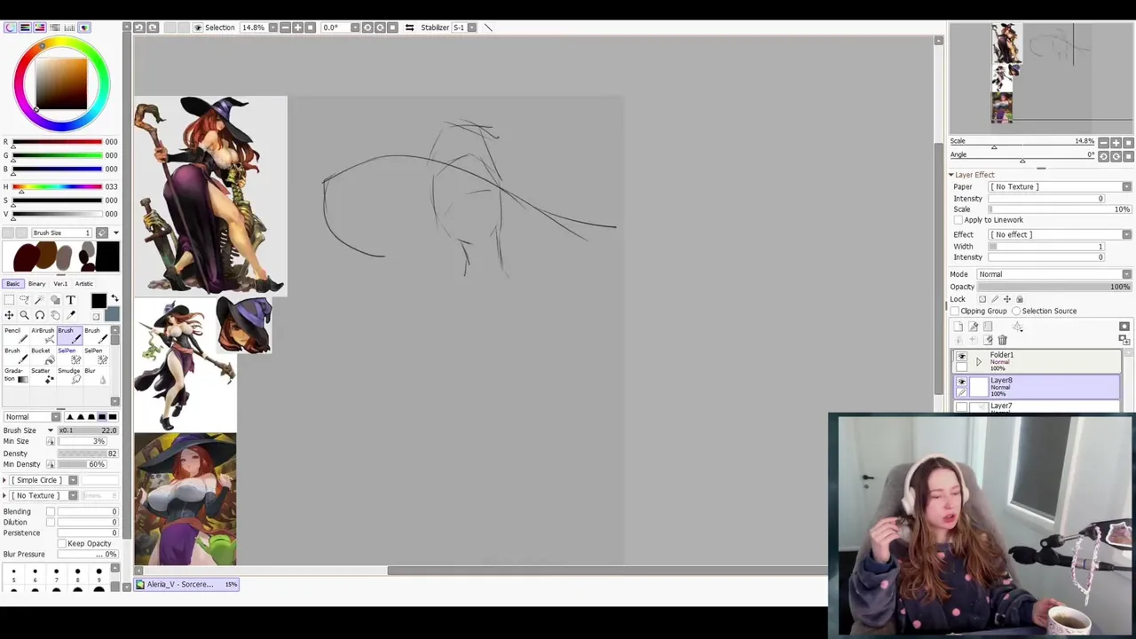Enable the Keep Opacity checkbox

tap(62, 544)
